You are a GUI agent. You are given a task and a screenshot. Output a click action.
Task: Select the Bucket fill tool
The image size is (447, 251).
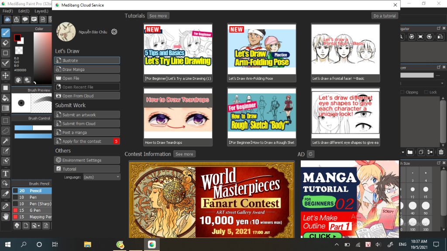pos(5,98)
